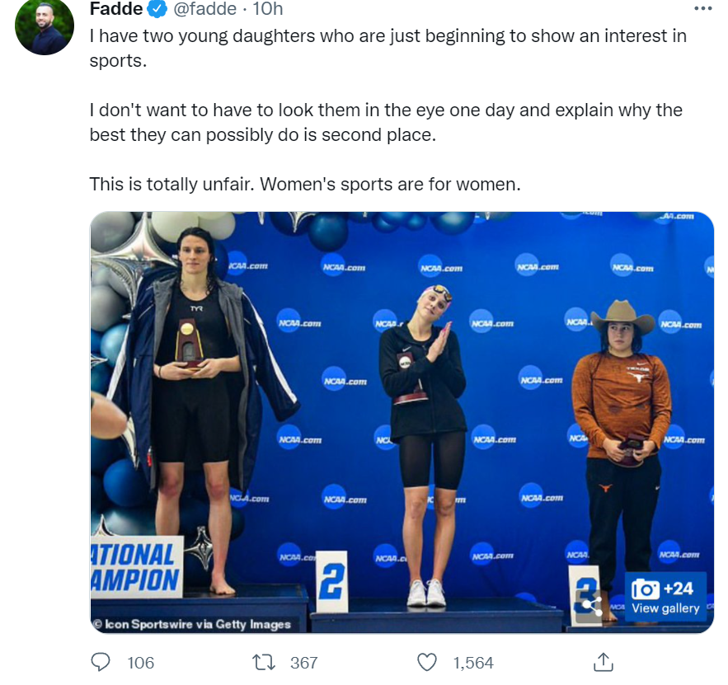728x685 pixels.
Task: Click the camera icon in gallery badge
Action: 646,589
